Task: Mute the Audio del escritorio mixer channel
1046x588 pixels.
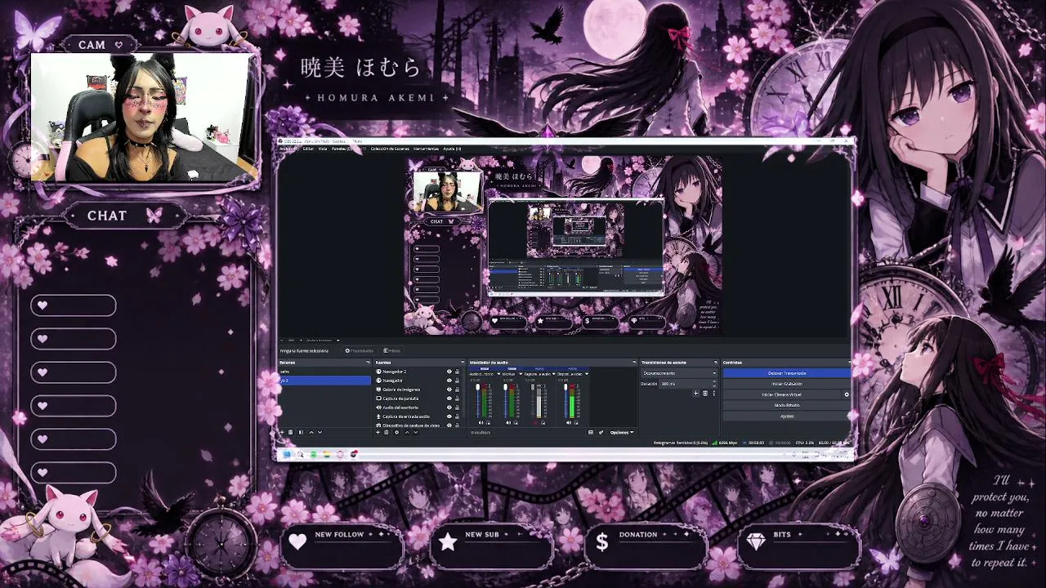Action: [x=482, y=422]
